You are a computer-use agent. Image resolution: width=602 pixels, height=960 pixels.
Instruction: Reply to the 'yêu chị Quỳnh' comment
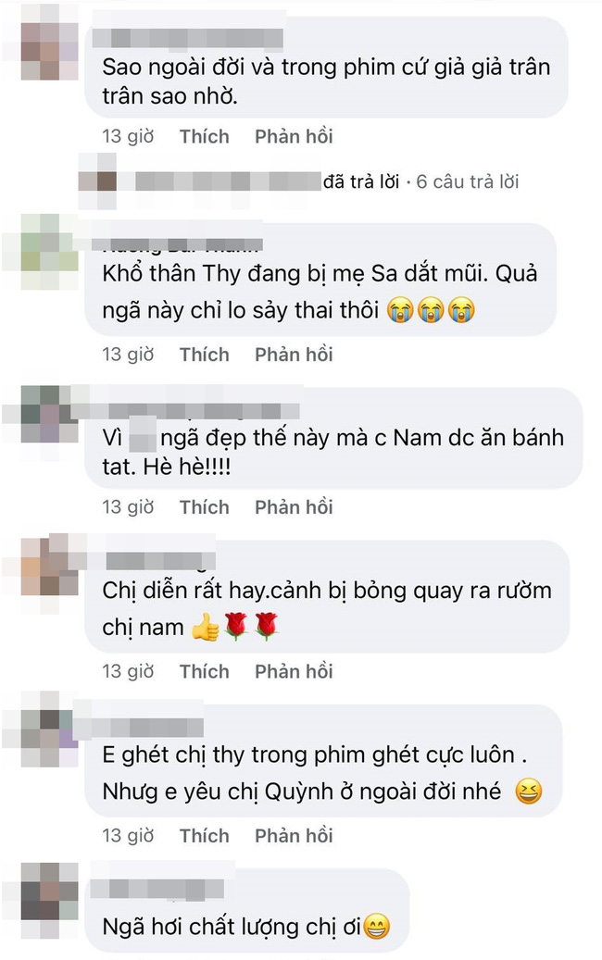[294, 835]
